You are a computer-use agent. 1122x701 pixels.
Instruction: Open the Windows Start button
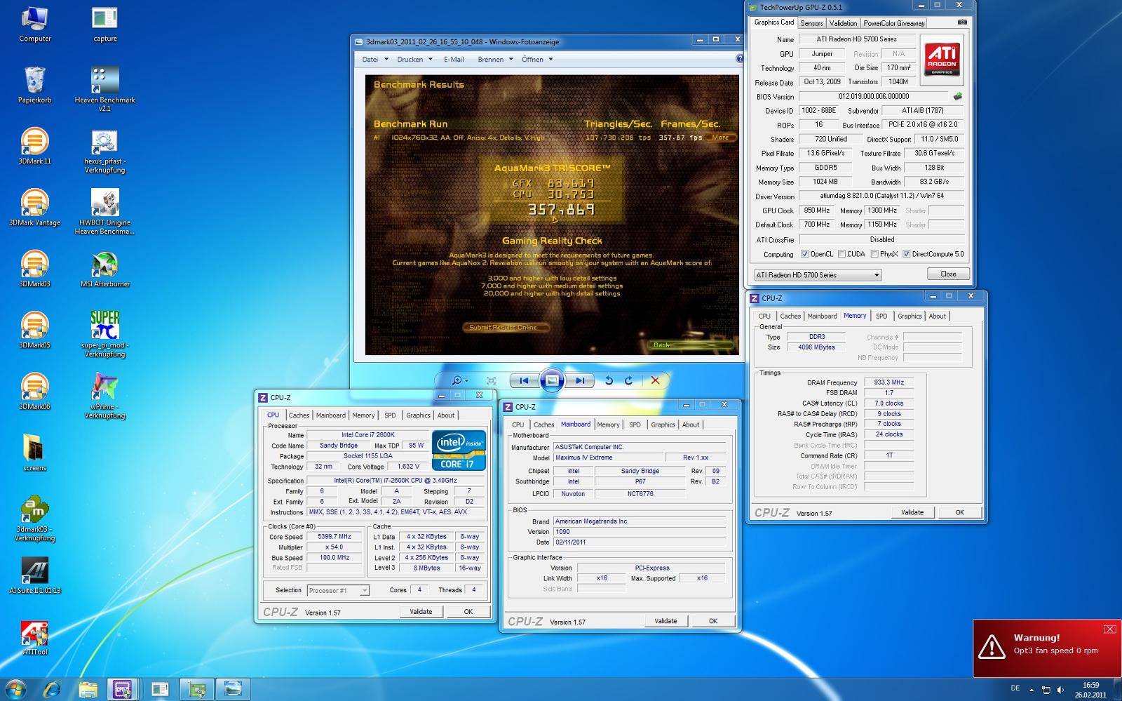[x=15, y=689]
